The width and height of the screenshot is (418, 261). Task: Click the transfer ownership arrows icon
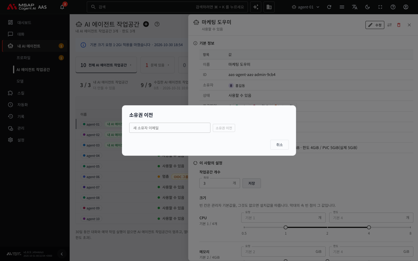[x=390, y=25]
